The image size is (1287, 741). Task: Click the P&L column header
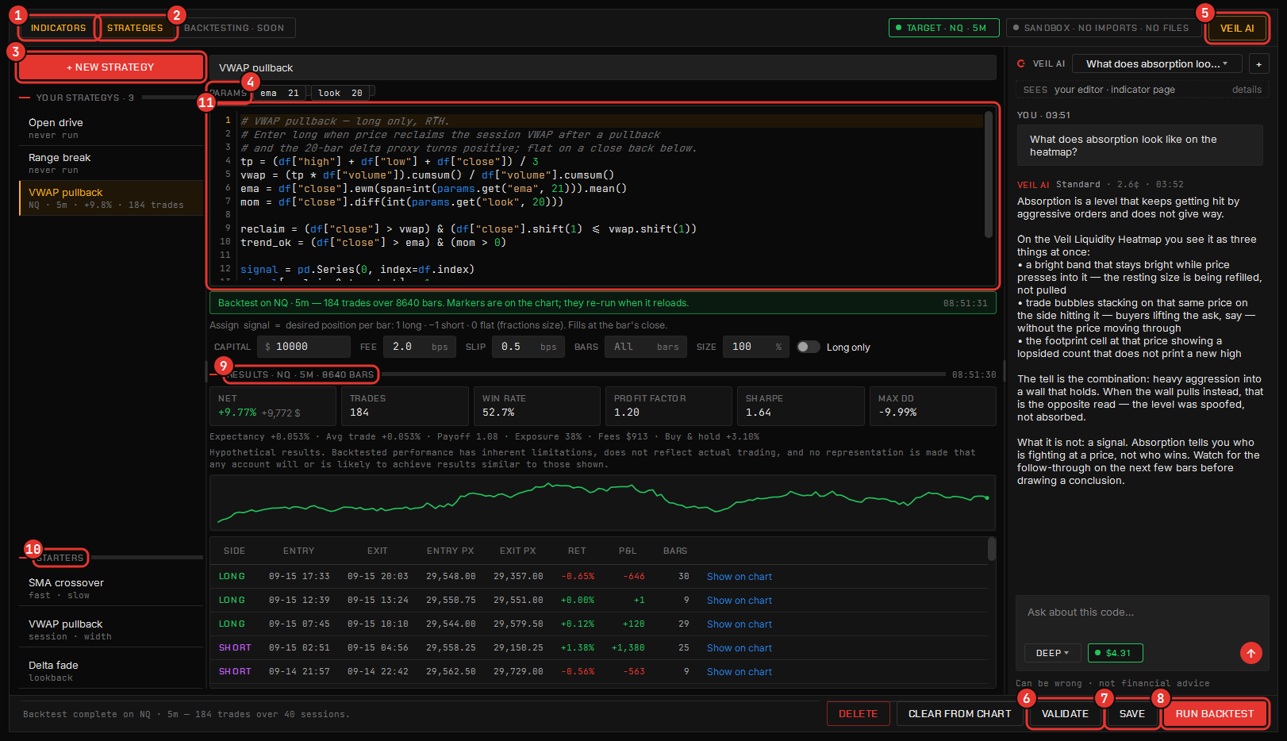point(628,551)
